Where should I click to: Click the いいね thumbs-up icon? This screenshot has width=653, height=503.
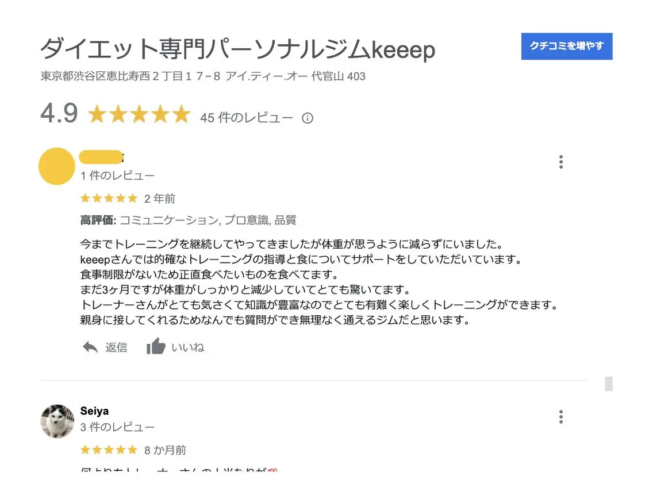tap(156, 346)
